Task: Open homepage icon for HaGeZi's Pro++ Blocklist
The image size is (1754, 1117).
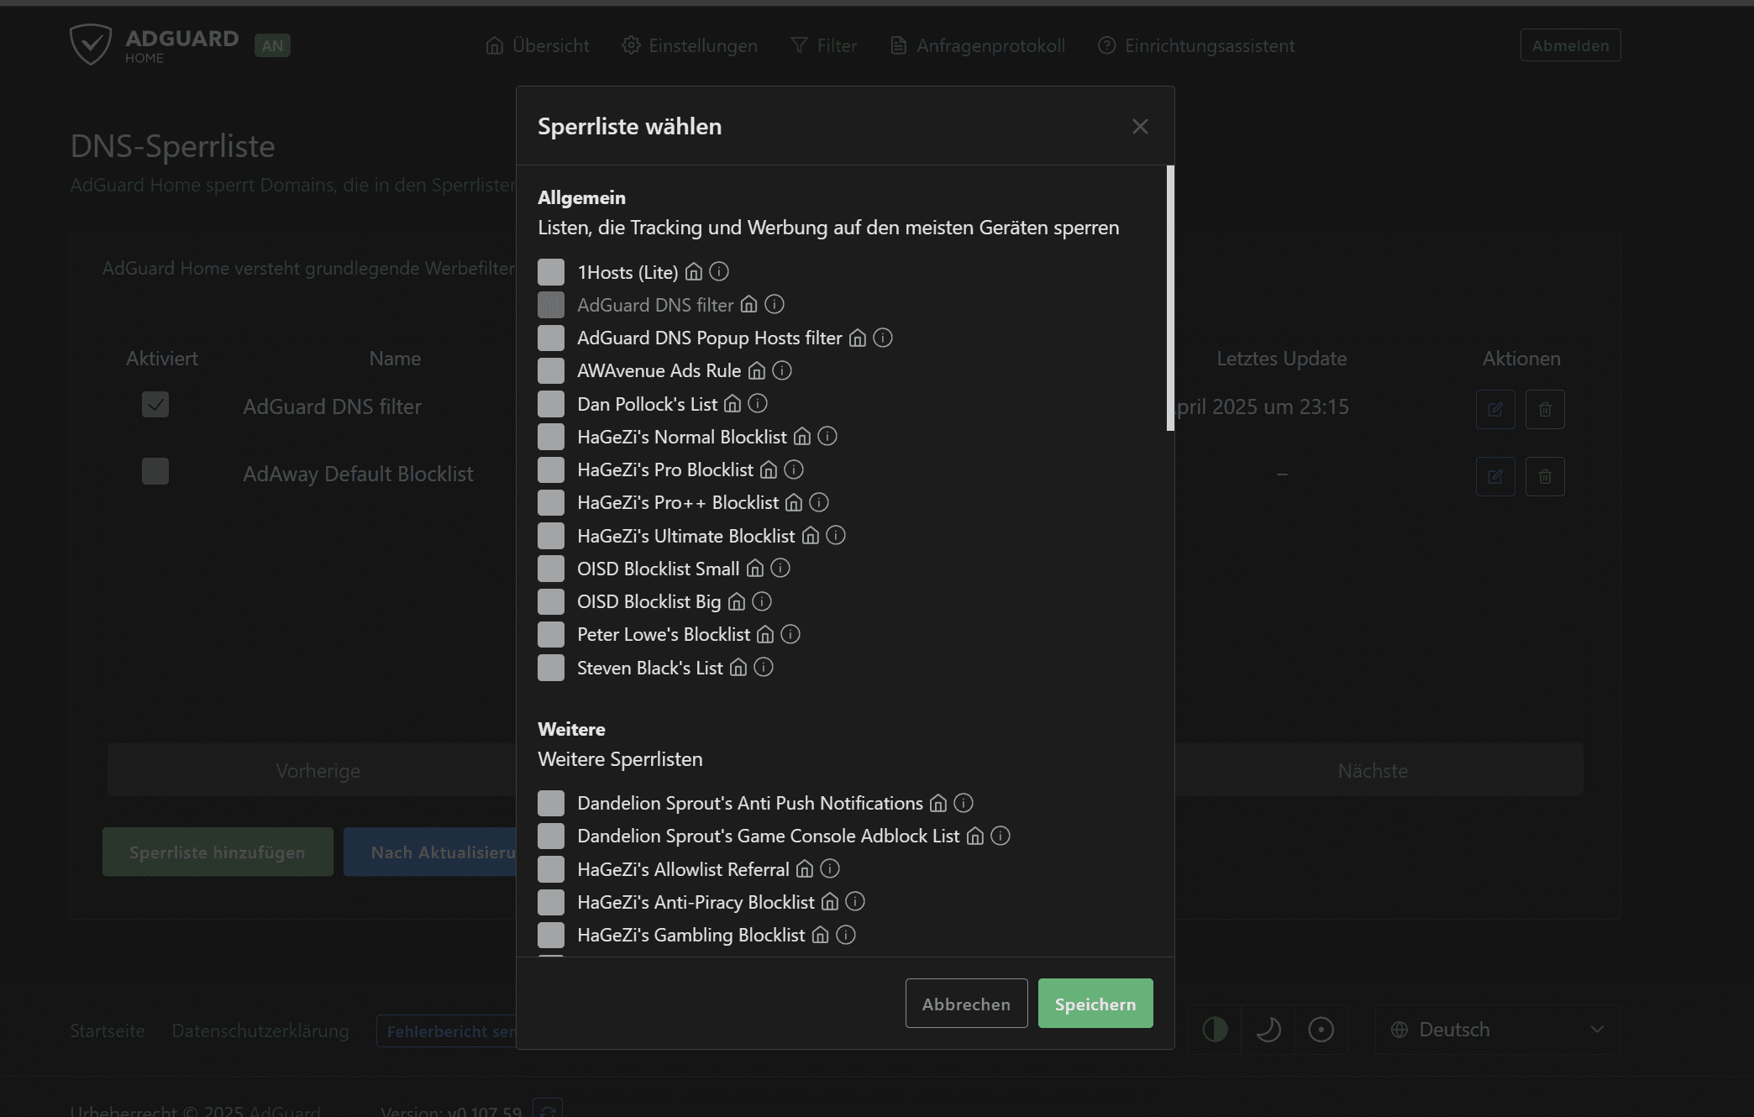Action: (x=794, y=502)
